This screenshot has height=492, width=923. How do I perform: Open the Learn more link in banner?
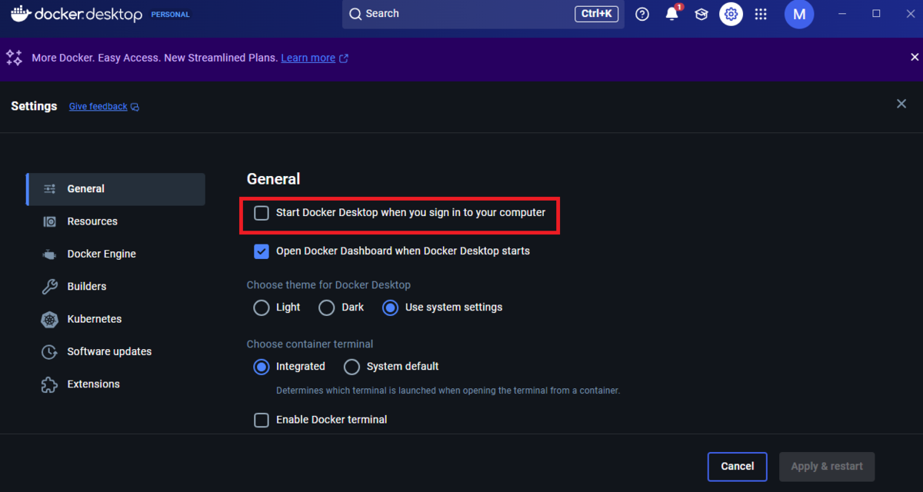coord(308,58)
